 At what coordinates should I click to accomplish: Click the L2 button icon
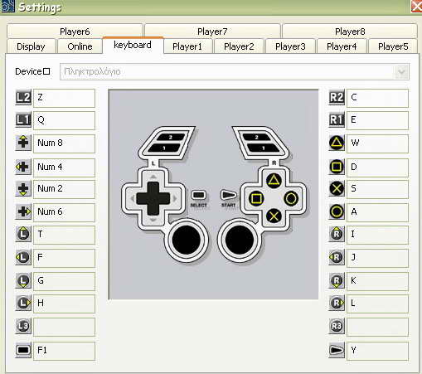(x=23, y=98)
